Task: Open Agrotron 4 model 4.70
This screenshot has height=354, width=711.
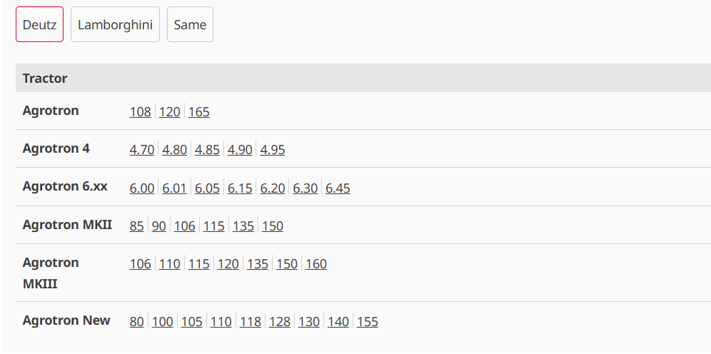Action: pos(142,150)
